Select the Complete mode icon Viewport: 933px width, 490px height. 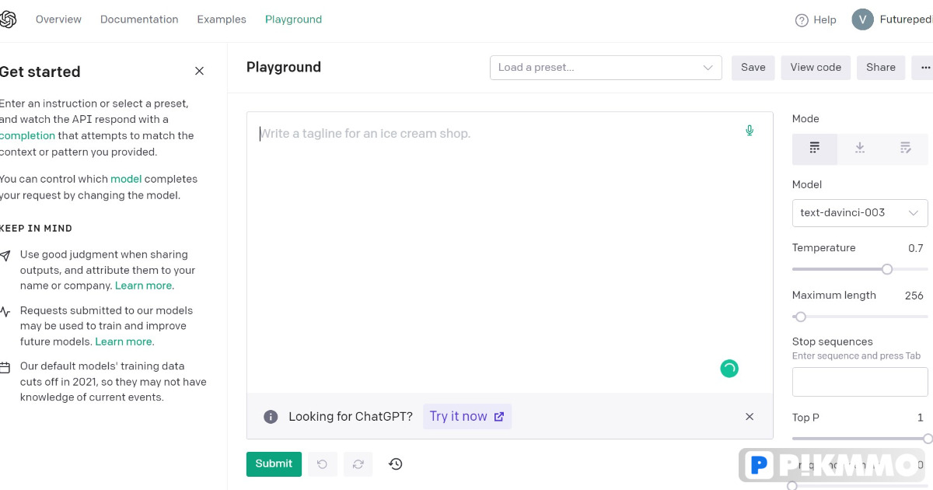(x=815, y=148)
